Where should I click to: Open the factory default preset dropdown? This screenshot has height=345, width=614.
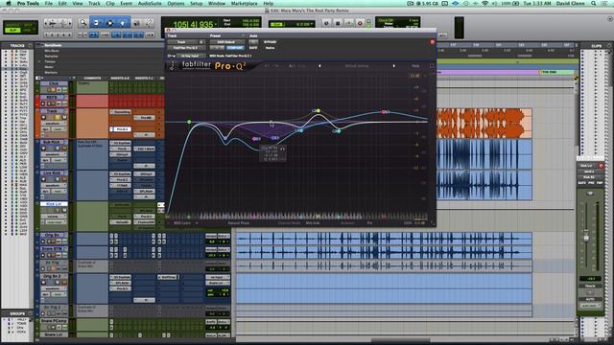tap(226, 42)
